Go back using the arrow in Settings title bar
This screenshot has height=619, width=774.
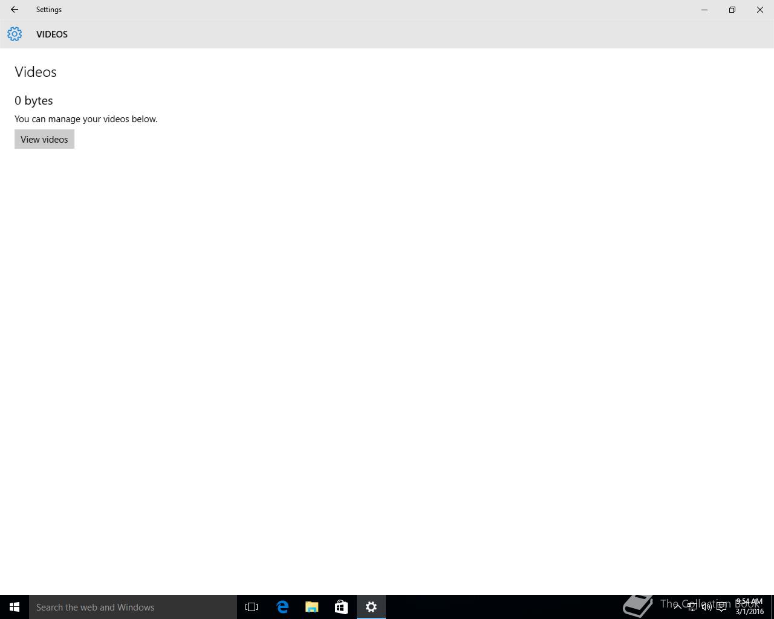(14, 10)
